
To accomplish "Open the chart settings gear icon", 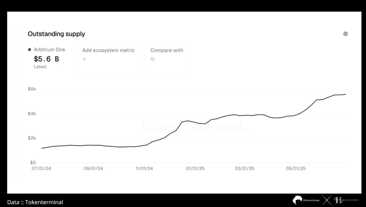I will [x=345, y=34].
